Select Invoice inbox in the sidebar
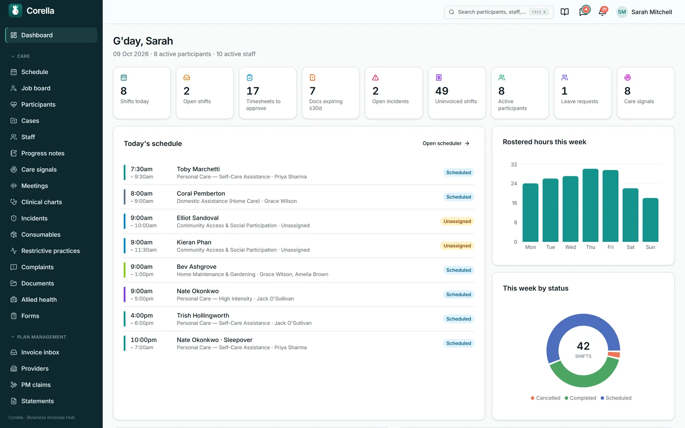 51,352
